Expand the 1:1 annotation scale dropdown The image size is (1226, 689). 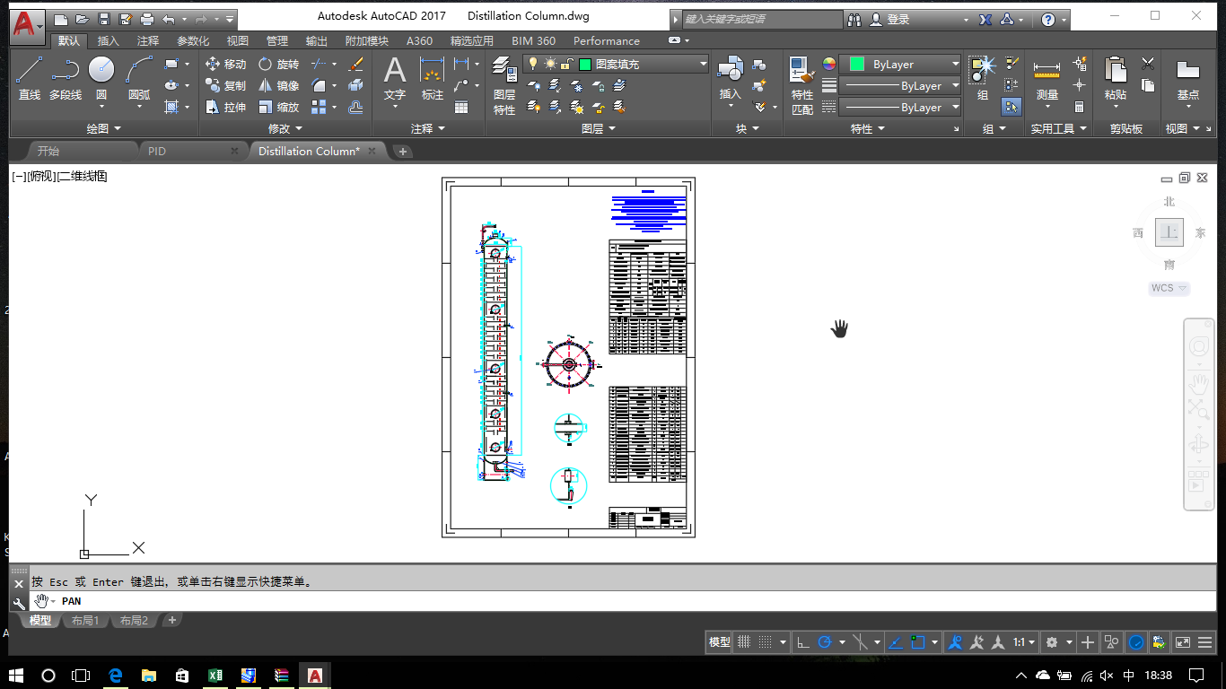1024,642
